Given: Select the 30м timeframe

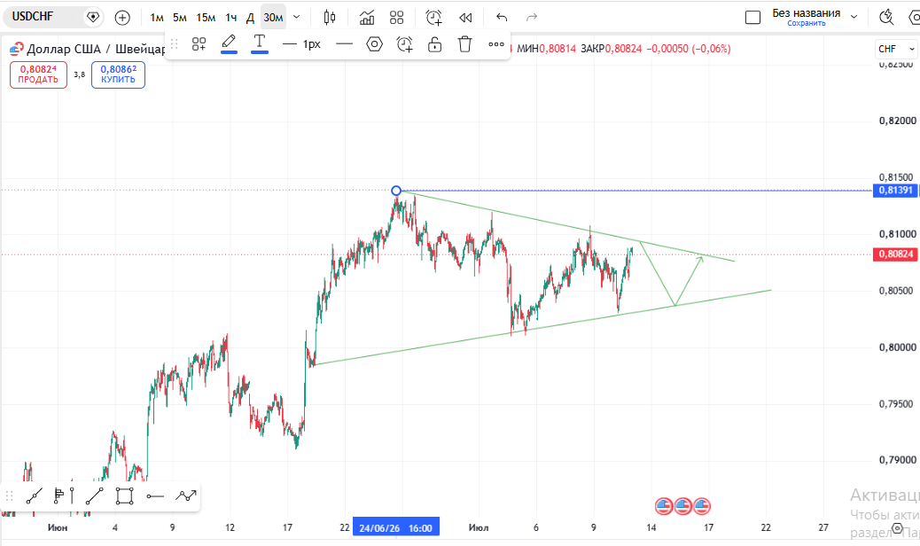Looking at the screenshot, I should pos(273,18).
